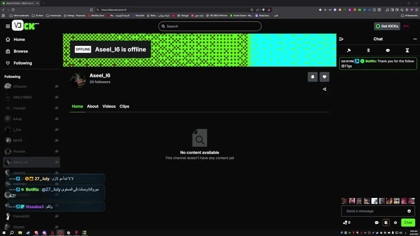Open a new browser tab

point(43,3)
